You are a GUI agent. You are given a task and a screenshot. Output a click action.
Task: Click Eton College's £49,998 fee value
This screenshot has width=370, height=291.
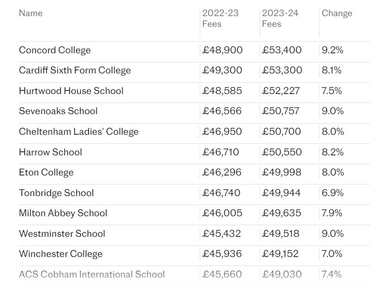click(282, 172)
